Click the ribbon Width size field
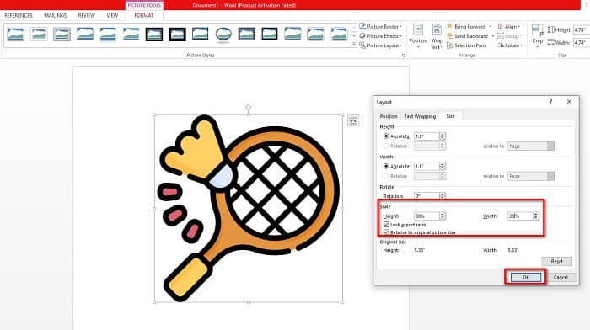 581,42
